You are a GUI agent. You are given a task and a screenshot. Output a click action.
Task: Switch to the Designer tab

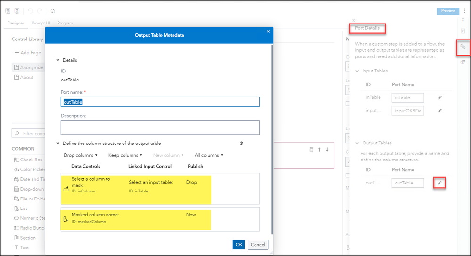point(16,23)
